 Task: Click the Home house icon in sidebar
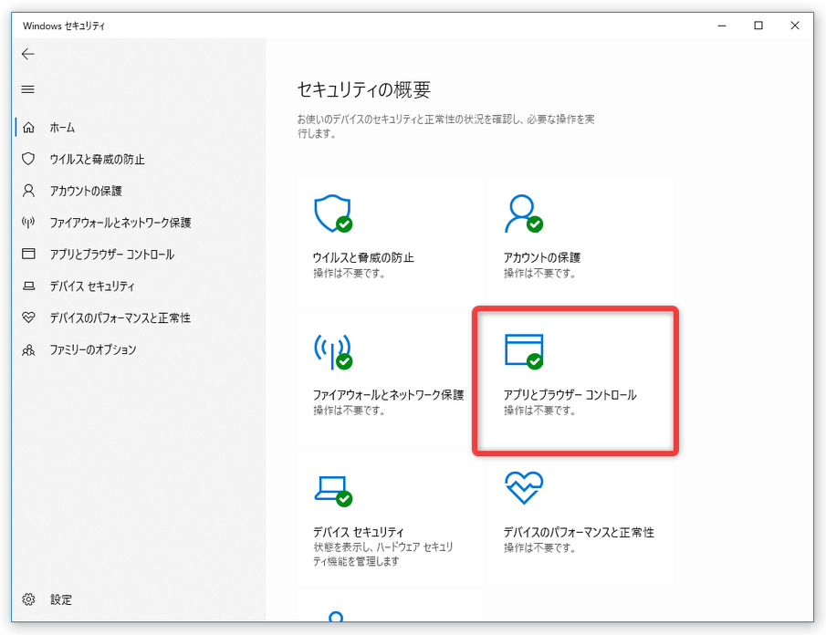(28, 128)
